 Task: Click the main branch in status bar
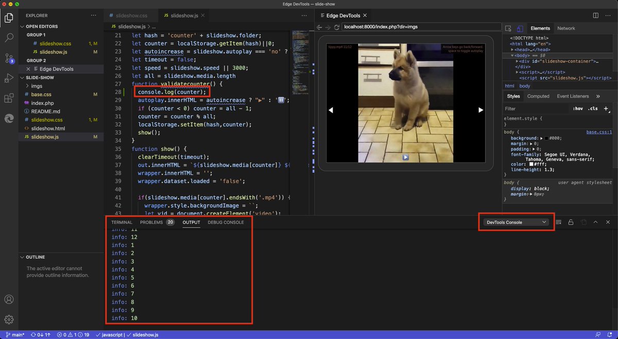pyautogui.click(x=15, y=335)
